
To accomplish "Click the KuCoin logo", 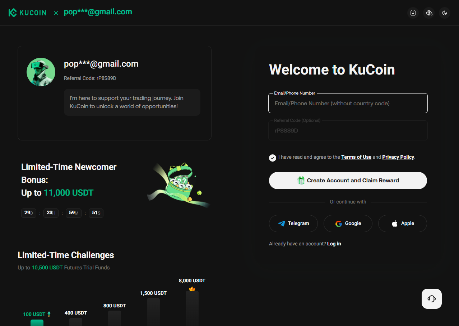I will pyautogui.click(x=27, y=13).
